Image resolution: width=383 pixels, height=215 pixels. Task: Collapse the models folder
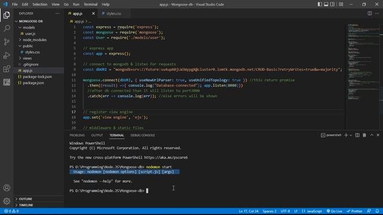click(x=39, y=27)
